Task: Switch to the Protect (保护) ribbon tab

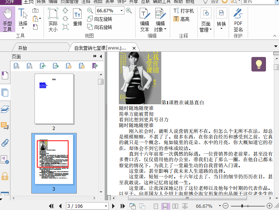Action: click(x=122, y=2)
